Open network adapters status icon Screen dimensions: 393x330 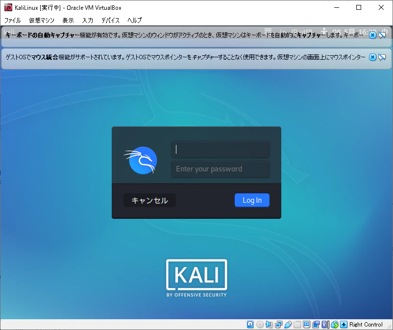(x=278, y=325)
